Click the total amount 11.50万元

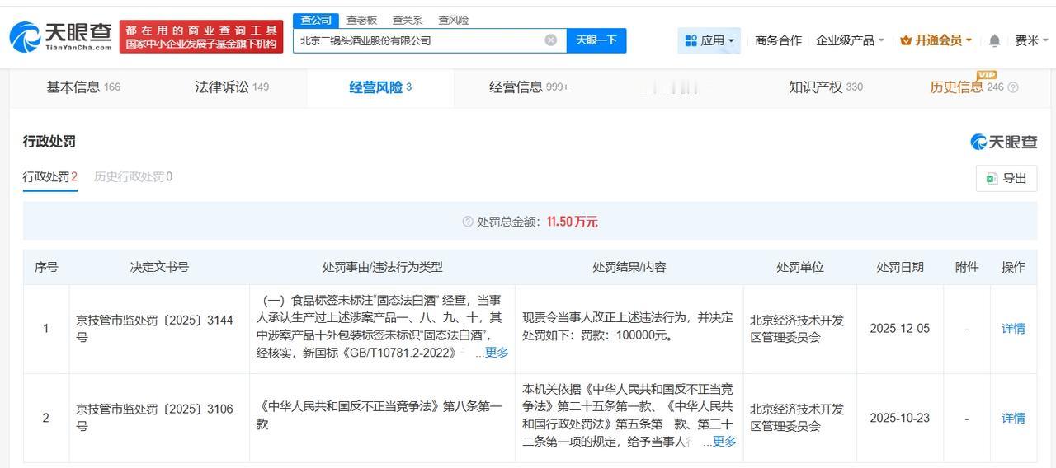tap(572, 222)
